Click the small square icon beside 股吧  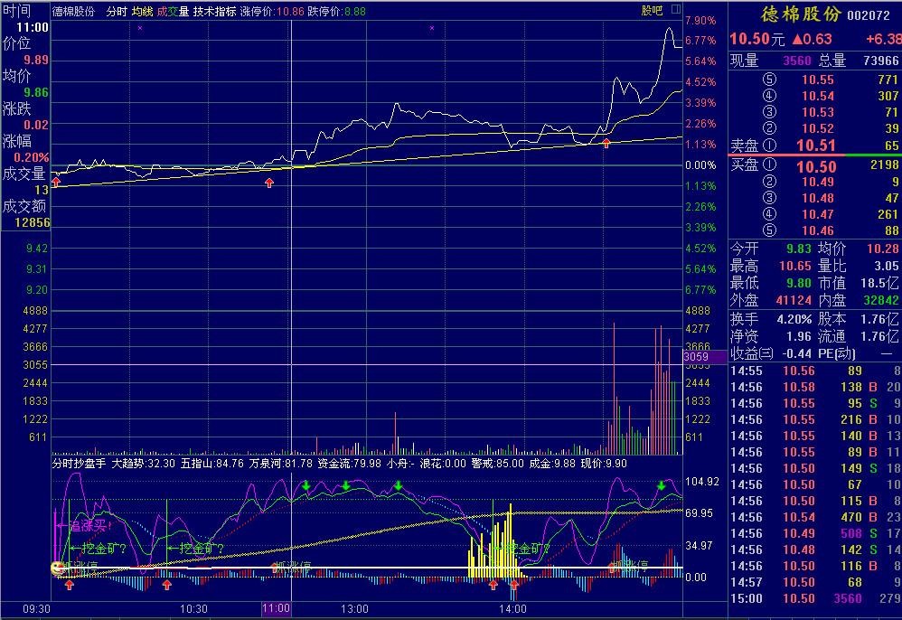[x=675, y=11]
